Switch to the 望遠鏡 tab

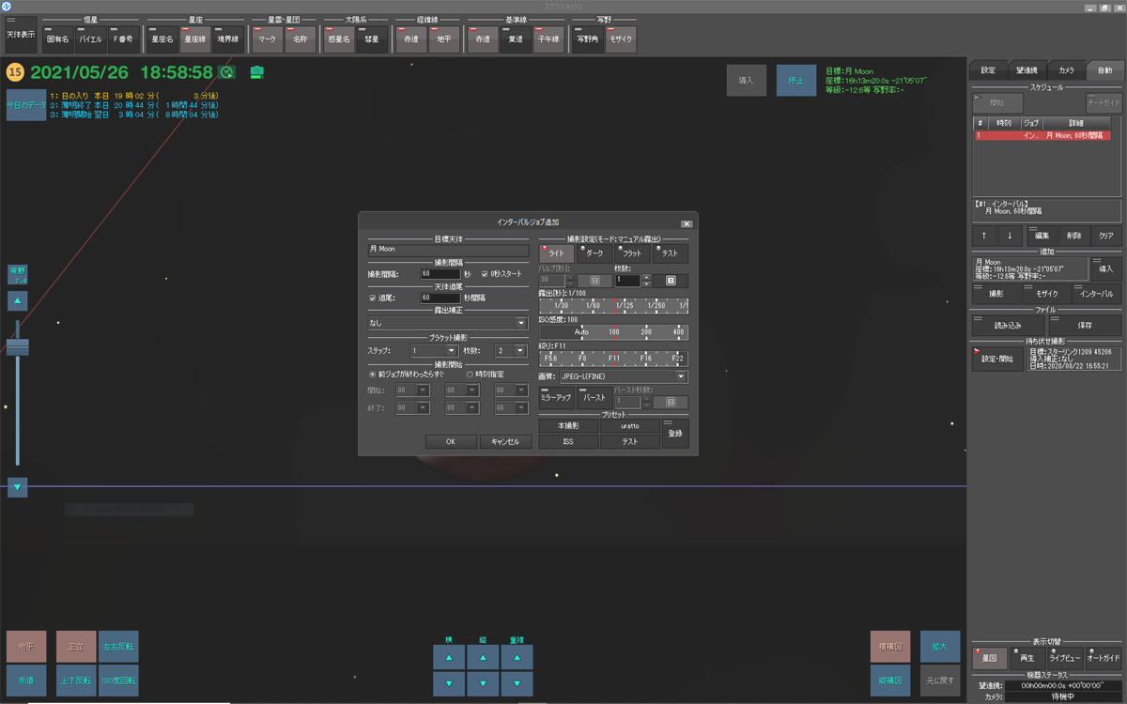tap(1027, 70)
